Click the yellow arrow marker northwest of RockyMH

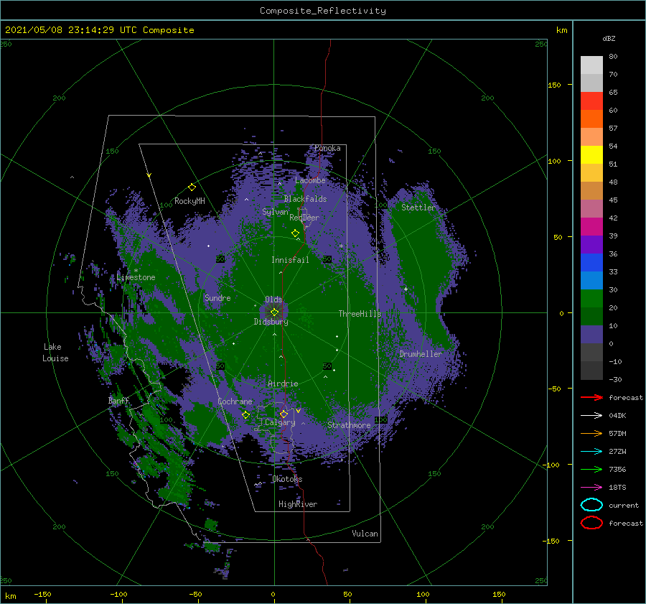[x=149, y=175]
